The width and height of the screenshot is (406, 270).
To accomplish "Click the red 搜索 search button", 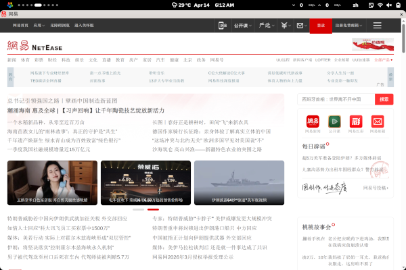I will [384, 99].
